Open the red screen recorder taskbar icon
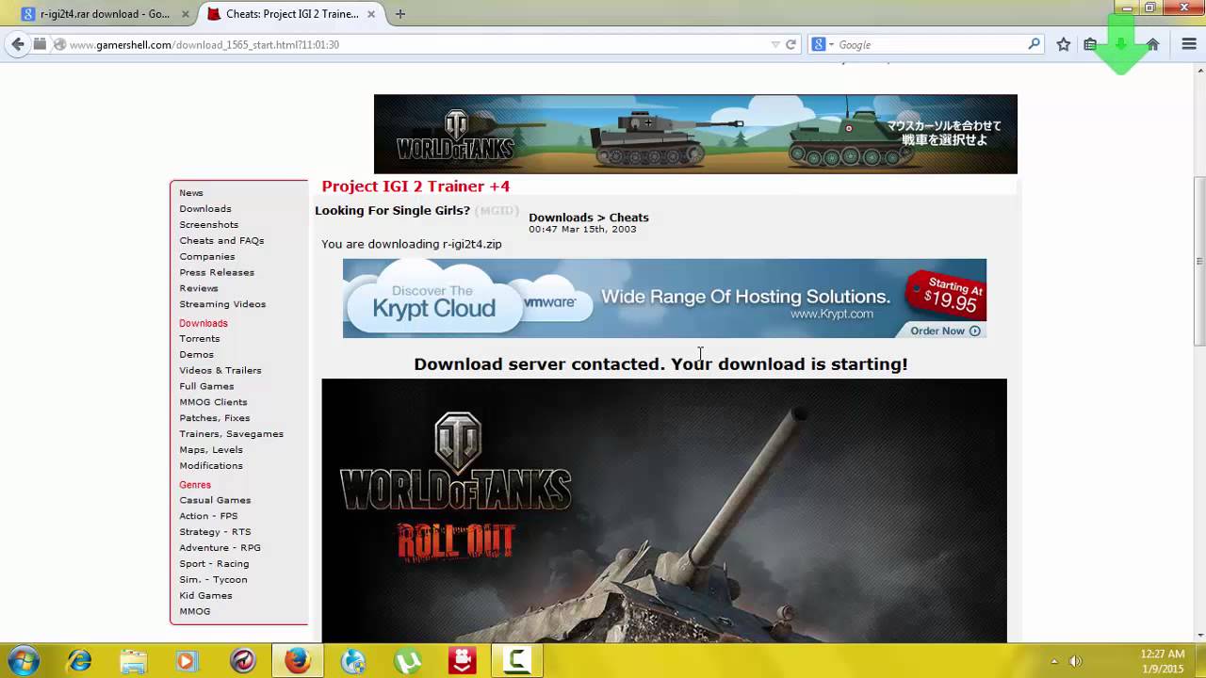 click(462, 661)
